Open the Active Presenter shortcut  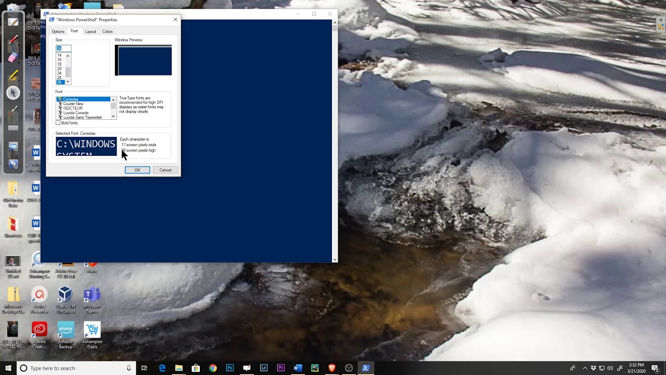coord(39,300)
